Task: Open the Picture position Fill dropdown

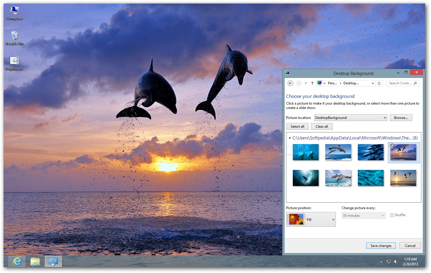Action: point(311,219)
